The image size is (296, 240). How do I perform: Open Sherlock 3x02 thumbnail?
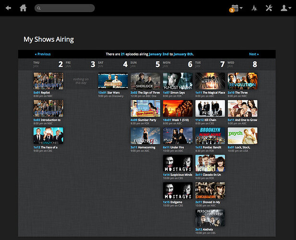tap(145, 81)
